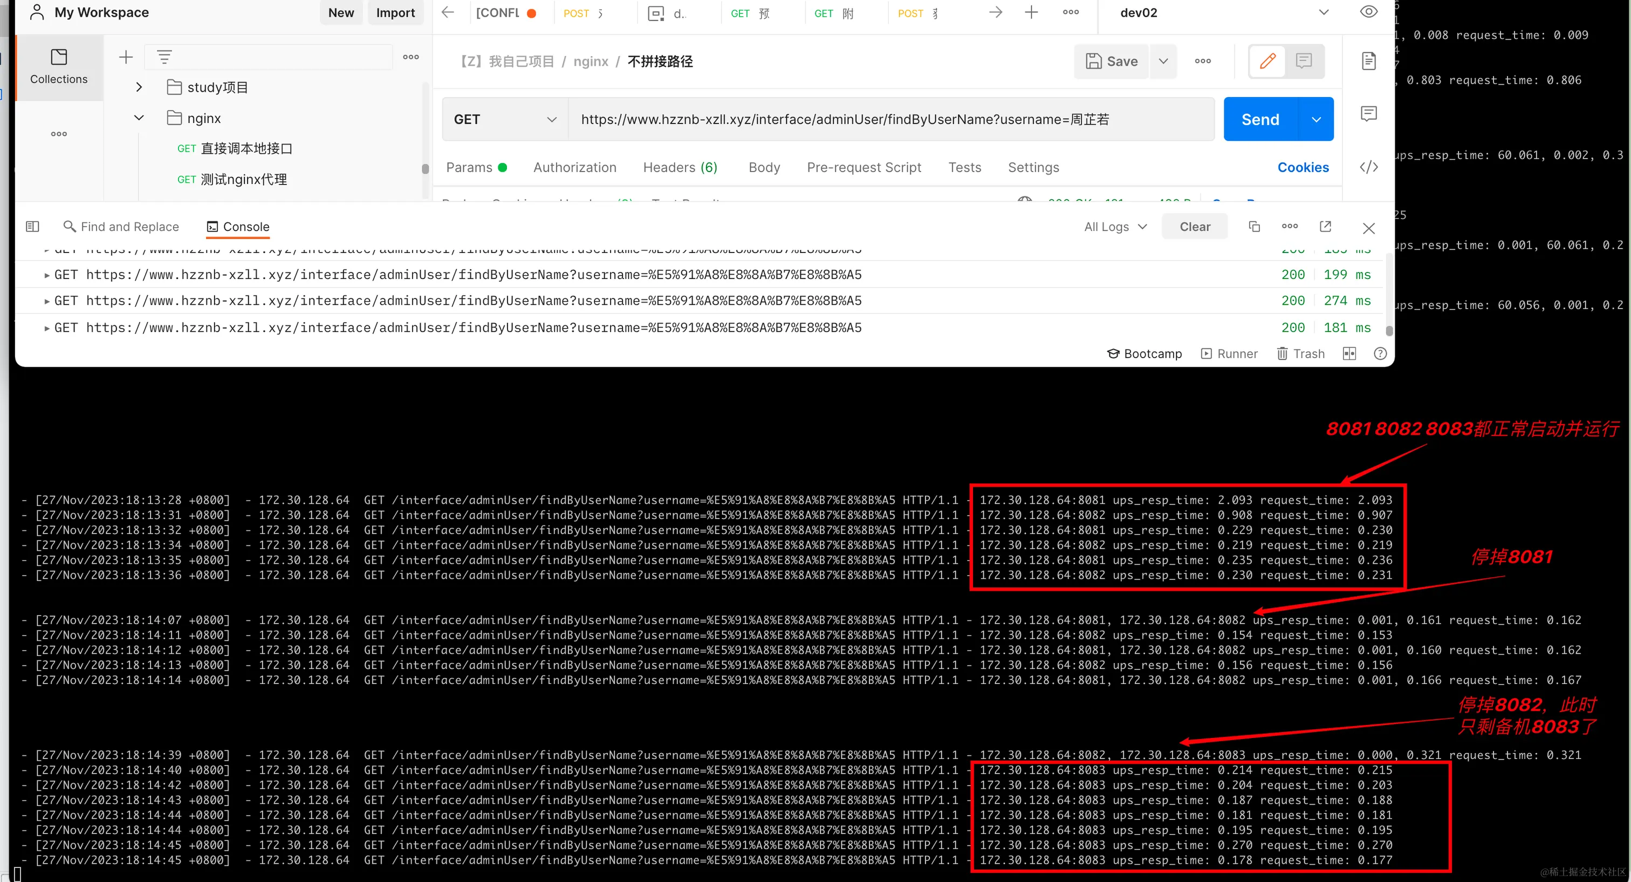Open the Cookies link
This screenshot has height=882, width=1631.
coord(1303,167)
